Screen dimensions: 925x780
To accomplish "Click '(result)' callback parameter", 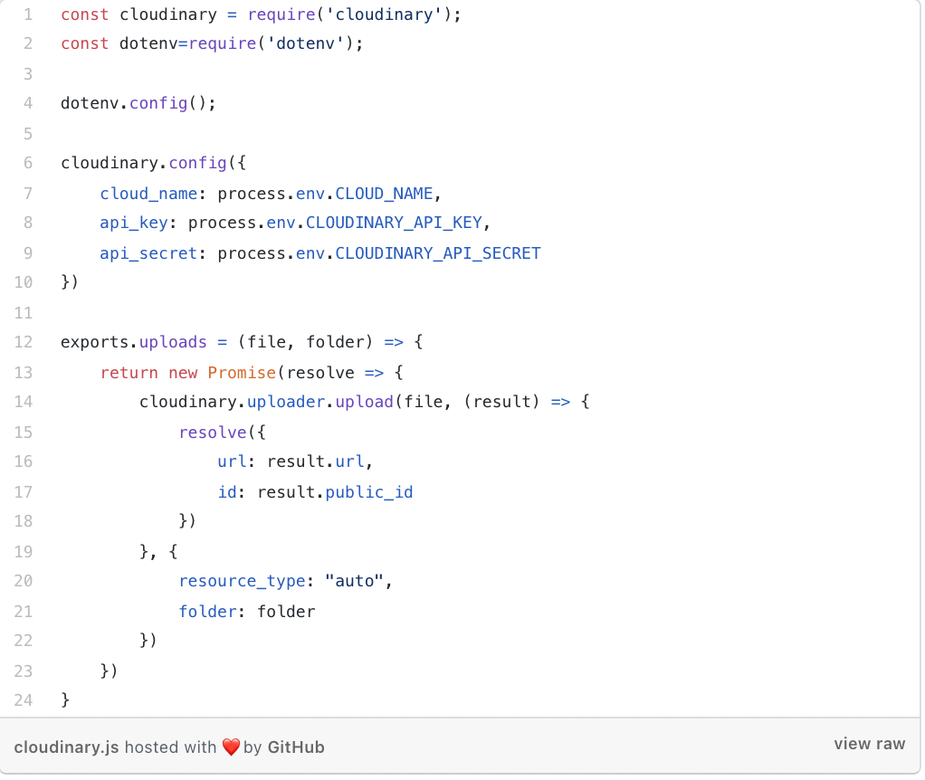I will tap(501, 402).
